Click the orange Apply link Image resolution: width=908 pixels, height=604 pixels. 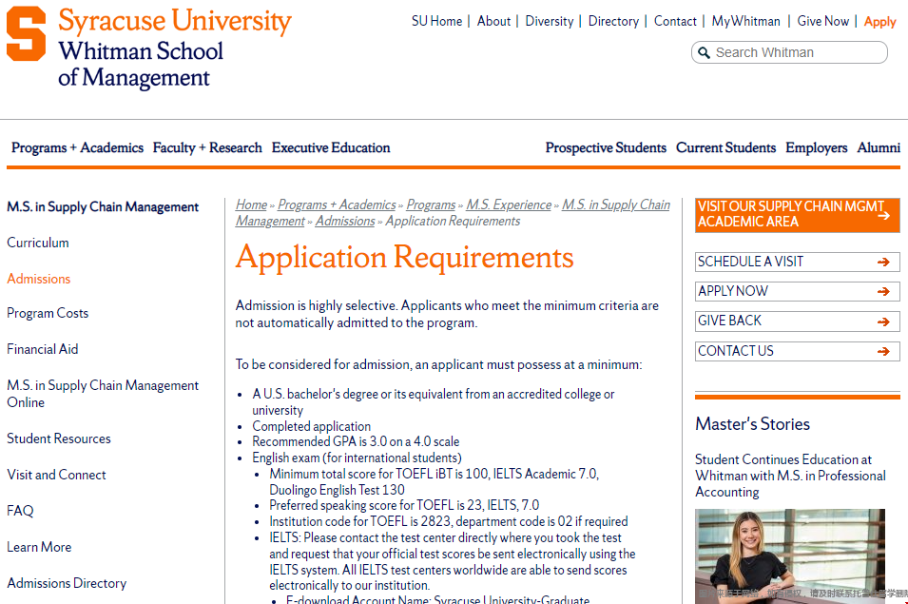click(879, 22)
